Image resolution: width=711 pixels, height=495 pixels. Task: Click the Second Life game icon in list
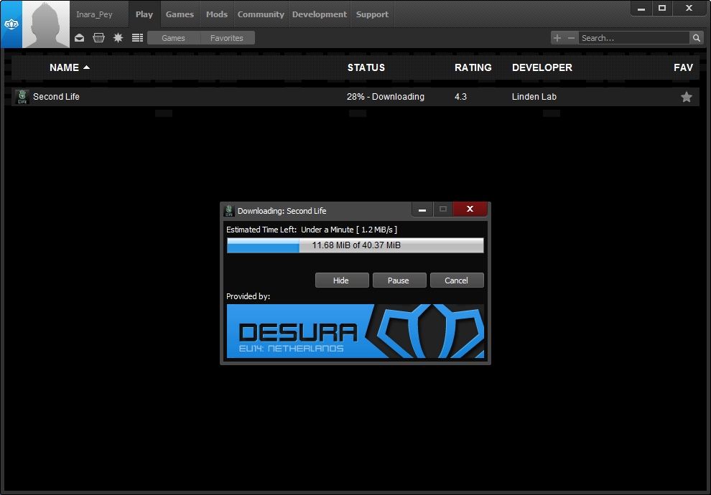click(22, 97)
